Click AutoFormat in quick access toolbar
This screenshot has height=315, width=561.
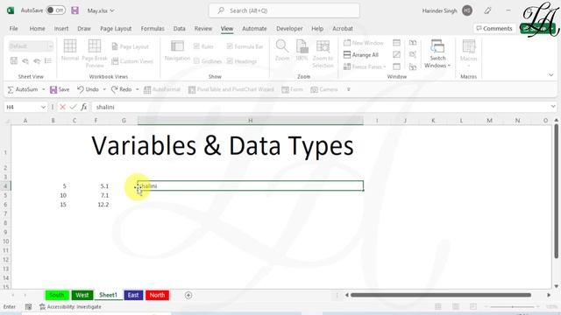point(162,89)
